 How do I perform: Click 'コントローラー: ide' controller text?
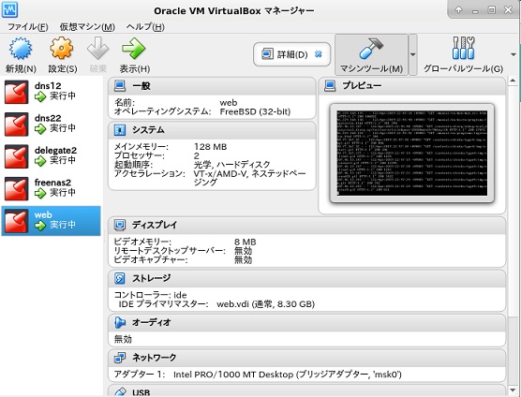coord(150,295)
